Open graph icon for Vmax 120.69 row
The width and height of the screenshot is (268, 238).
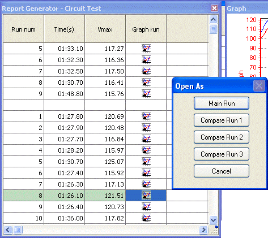click(146, 116)
